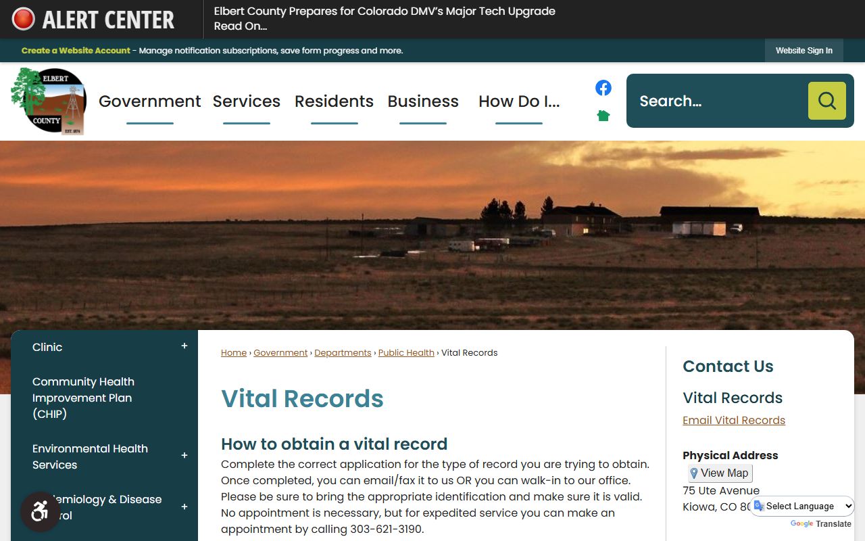Click the Vital Records page heading
The width and height of the screenshot is (865, 541).
[302, 398]
